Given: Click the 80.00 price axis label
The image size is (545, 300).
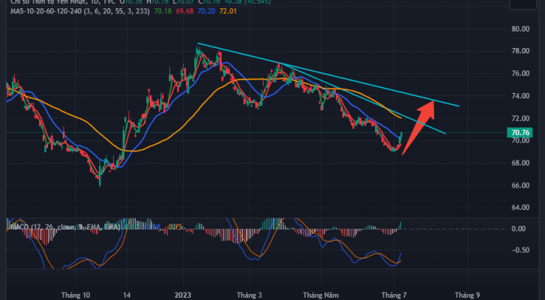Looking at the screenshot, I should click(520, 29).
